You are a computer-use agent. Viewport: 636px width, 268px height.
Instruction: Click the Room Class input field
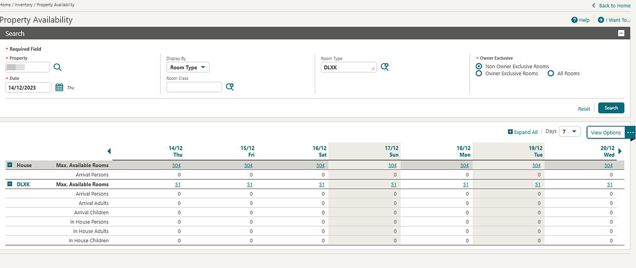tap(194, 87)
